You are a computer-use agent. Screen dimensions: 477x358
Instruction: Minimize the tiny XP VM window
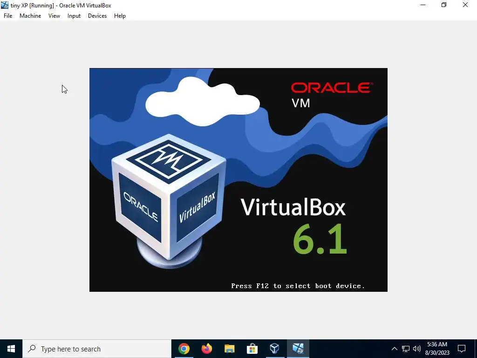tap(423, 5)
